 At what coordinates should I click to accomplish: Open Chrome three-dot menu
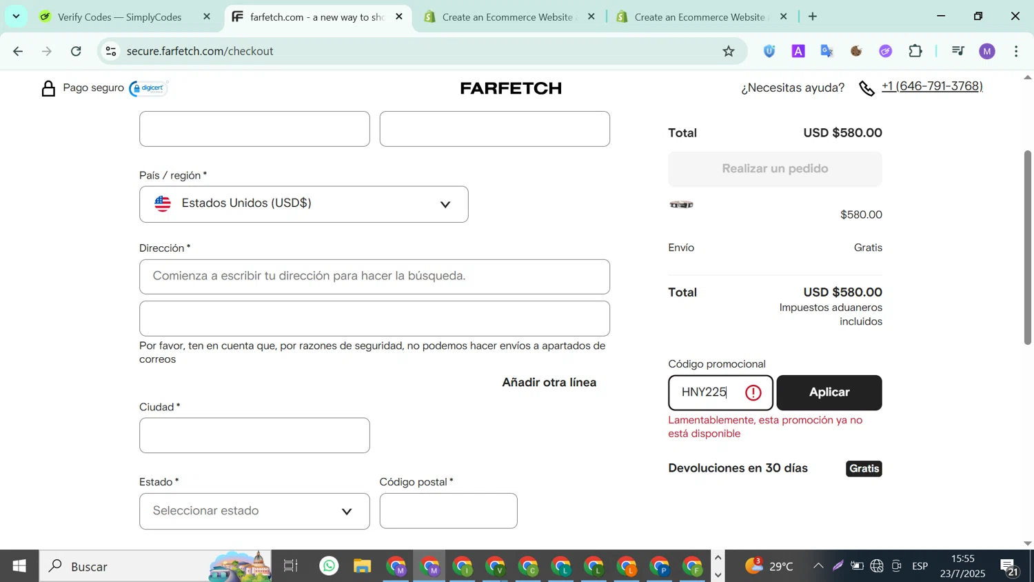1016,51
